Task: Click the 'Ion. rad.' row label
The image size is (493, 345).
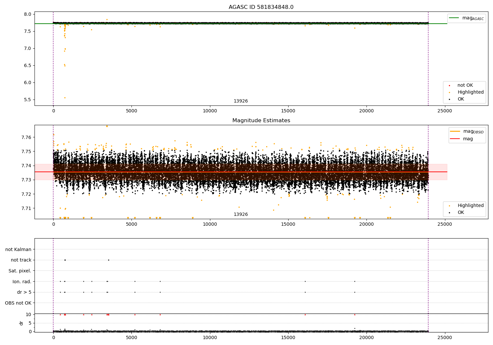Action: [x=22, y=282]
